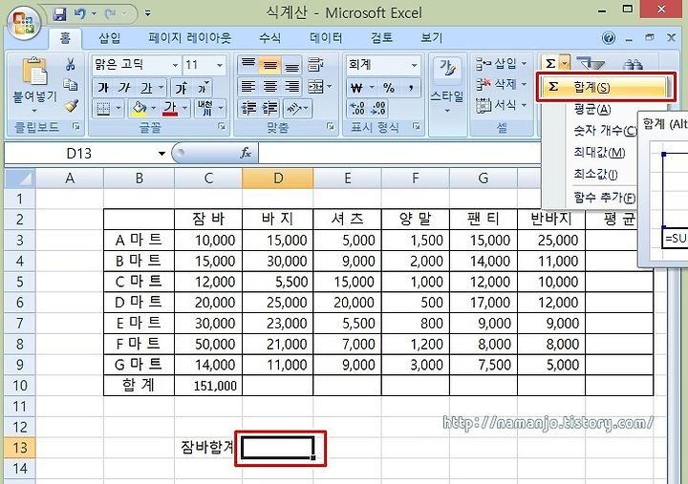688x484 pixels.
Task: Decrease indent
Action: (248, 108)
